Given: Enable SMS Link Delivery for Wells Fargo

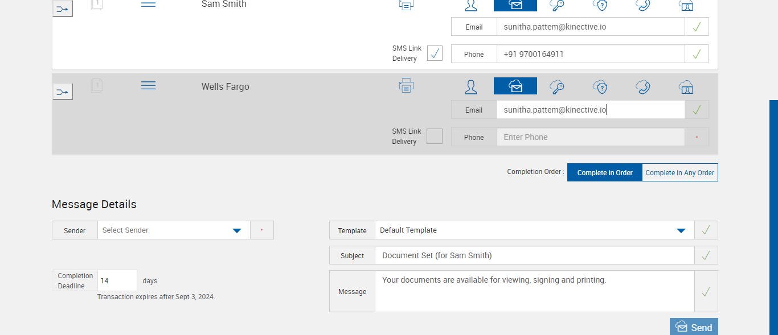Looking at the screenshot, I should pos(435,137).
